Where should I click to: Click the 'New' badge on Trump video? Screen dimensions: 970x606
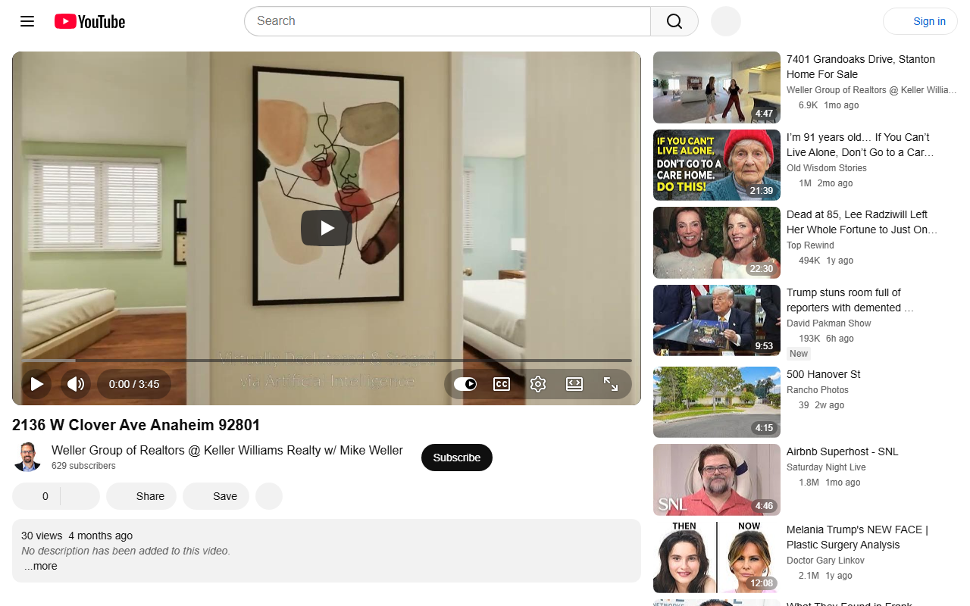[799, 354]
